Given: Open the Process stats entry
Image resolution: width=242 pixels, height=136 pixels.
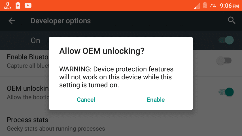Looking at the screenshot, I should coord(121,124).
